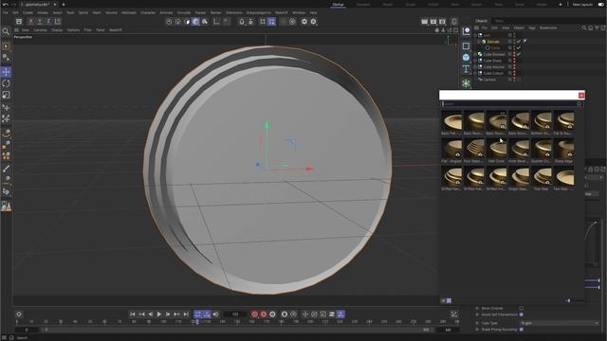Click the cube primitive icon in palette
Screen dimensions: 607x341
click(466, 57)
